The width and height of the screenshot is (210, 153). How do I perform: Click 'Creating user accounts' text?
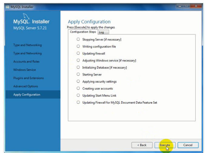pos(98,89)
